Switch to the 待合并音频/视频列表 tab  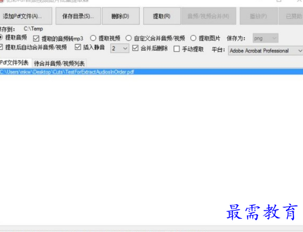(59, 63)
